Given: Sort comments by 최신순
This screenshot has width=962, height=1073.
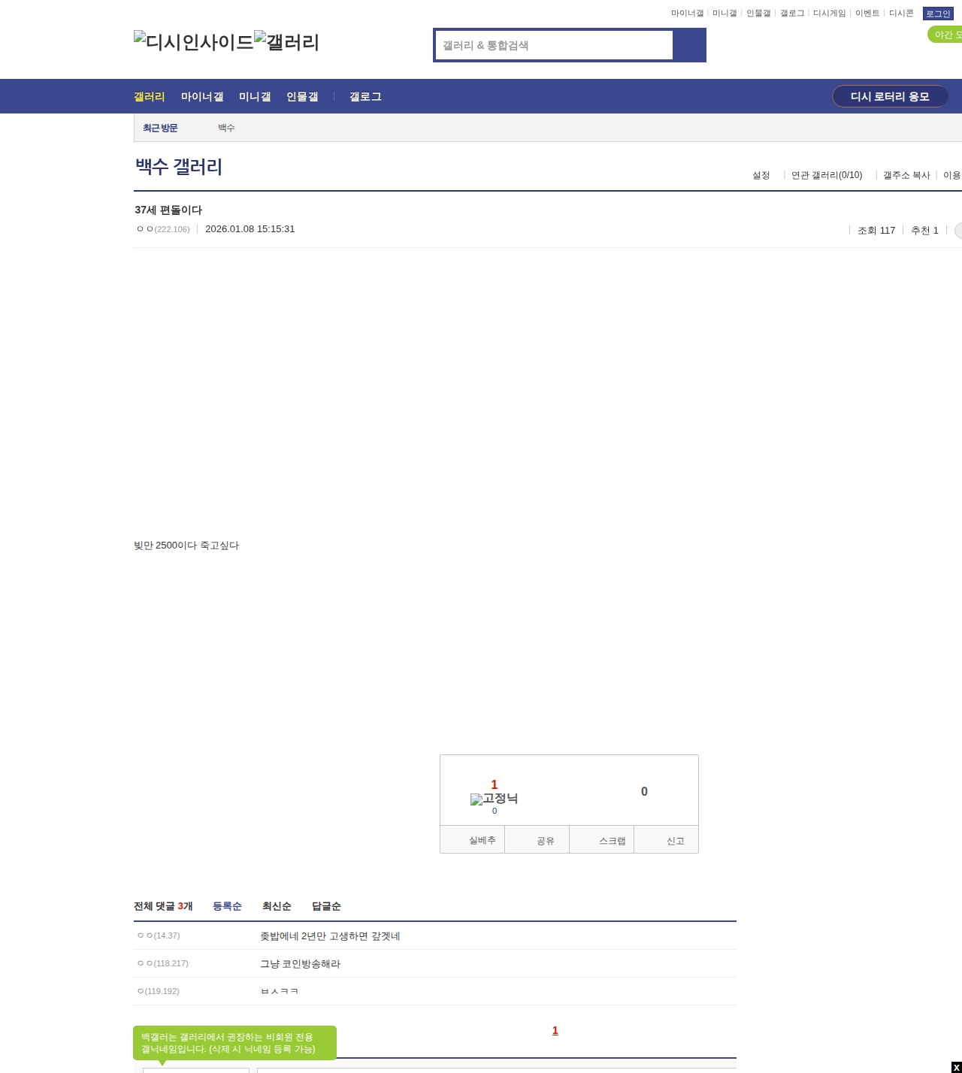Looking at the screenshot, I should pos(277,906).
